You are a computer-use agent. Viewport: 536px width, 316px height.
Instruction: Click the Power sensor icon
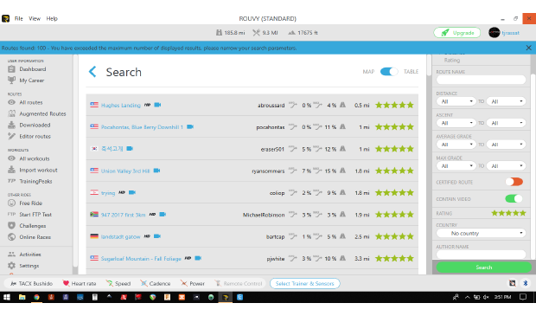(x=184, y=283)
